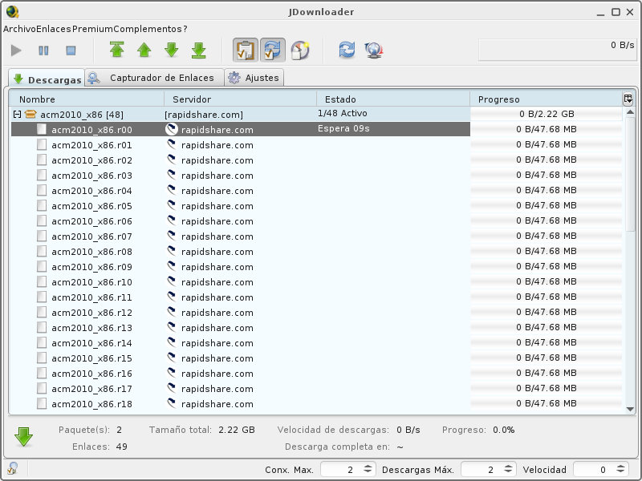This screenshot has width=642, height=481.
Task: Open the Ajustes tab
Action: point(254,78)
